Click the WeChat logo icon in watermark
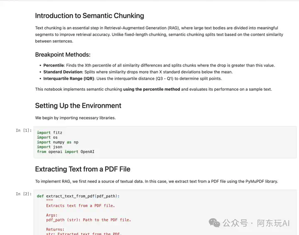299x235 pixels. pyautogui.click(x=214, y=223)
